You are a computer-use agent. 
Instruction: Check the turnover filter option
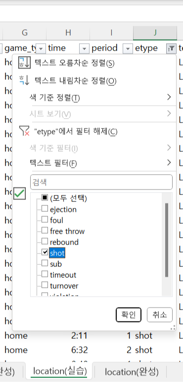point(45,285)
